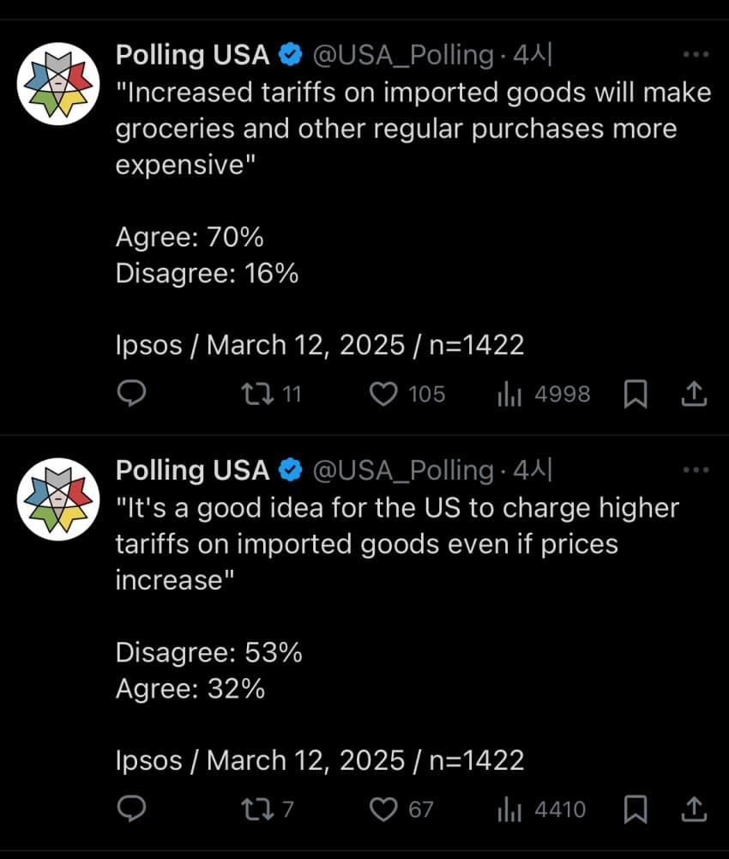Screen dimensions: 729x859
Task: Retweet the groceries tariff poll tweet
Action: 255,394
